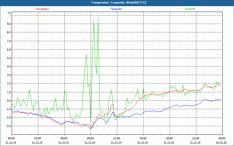Screen dimensions: 234x146
Task: Click the 03:00 time axis label
Action: pos(38,138)
